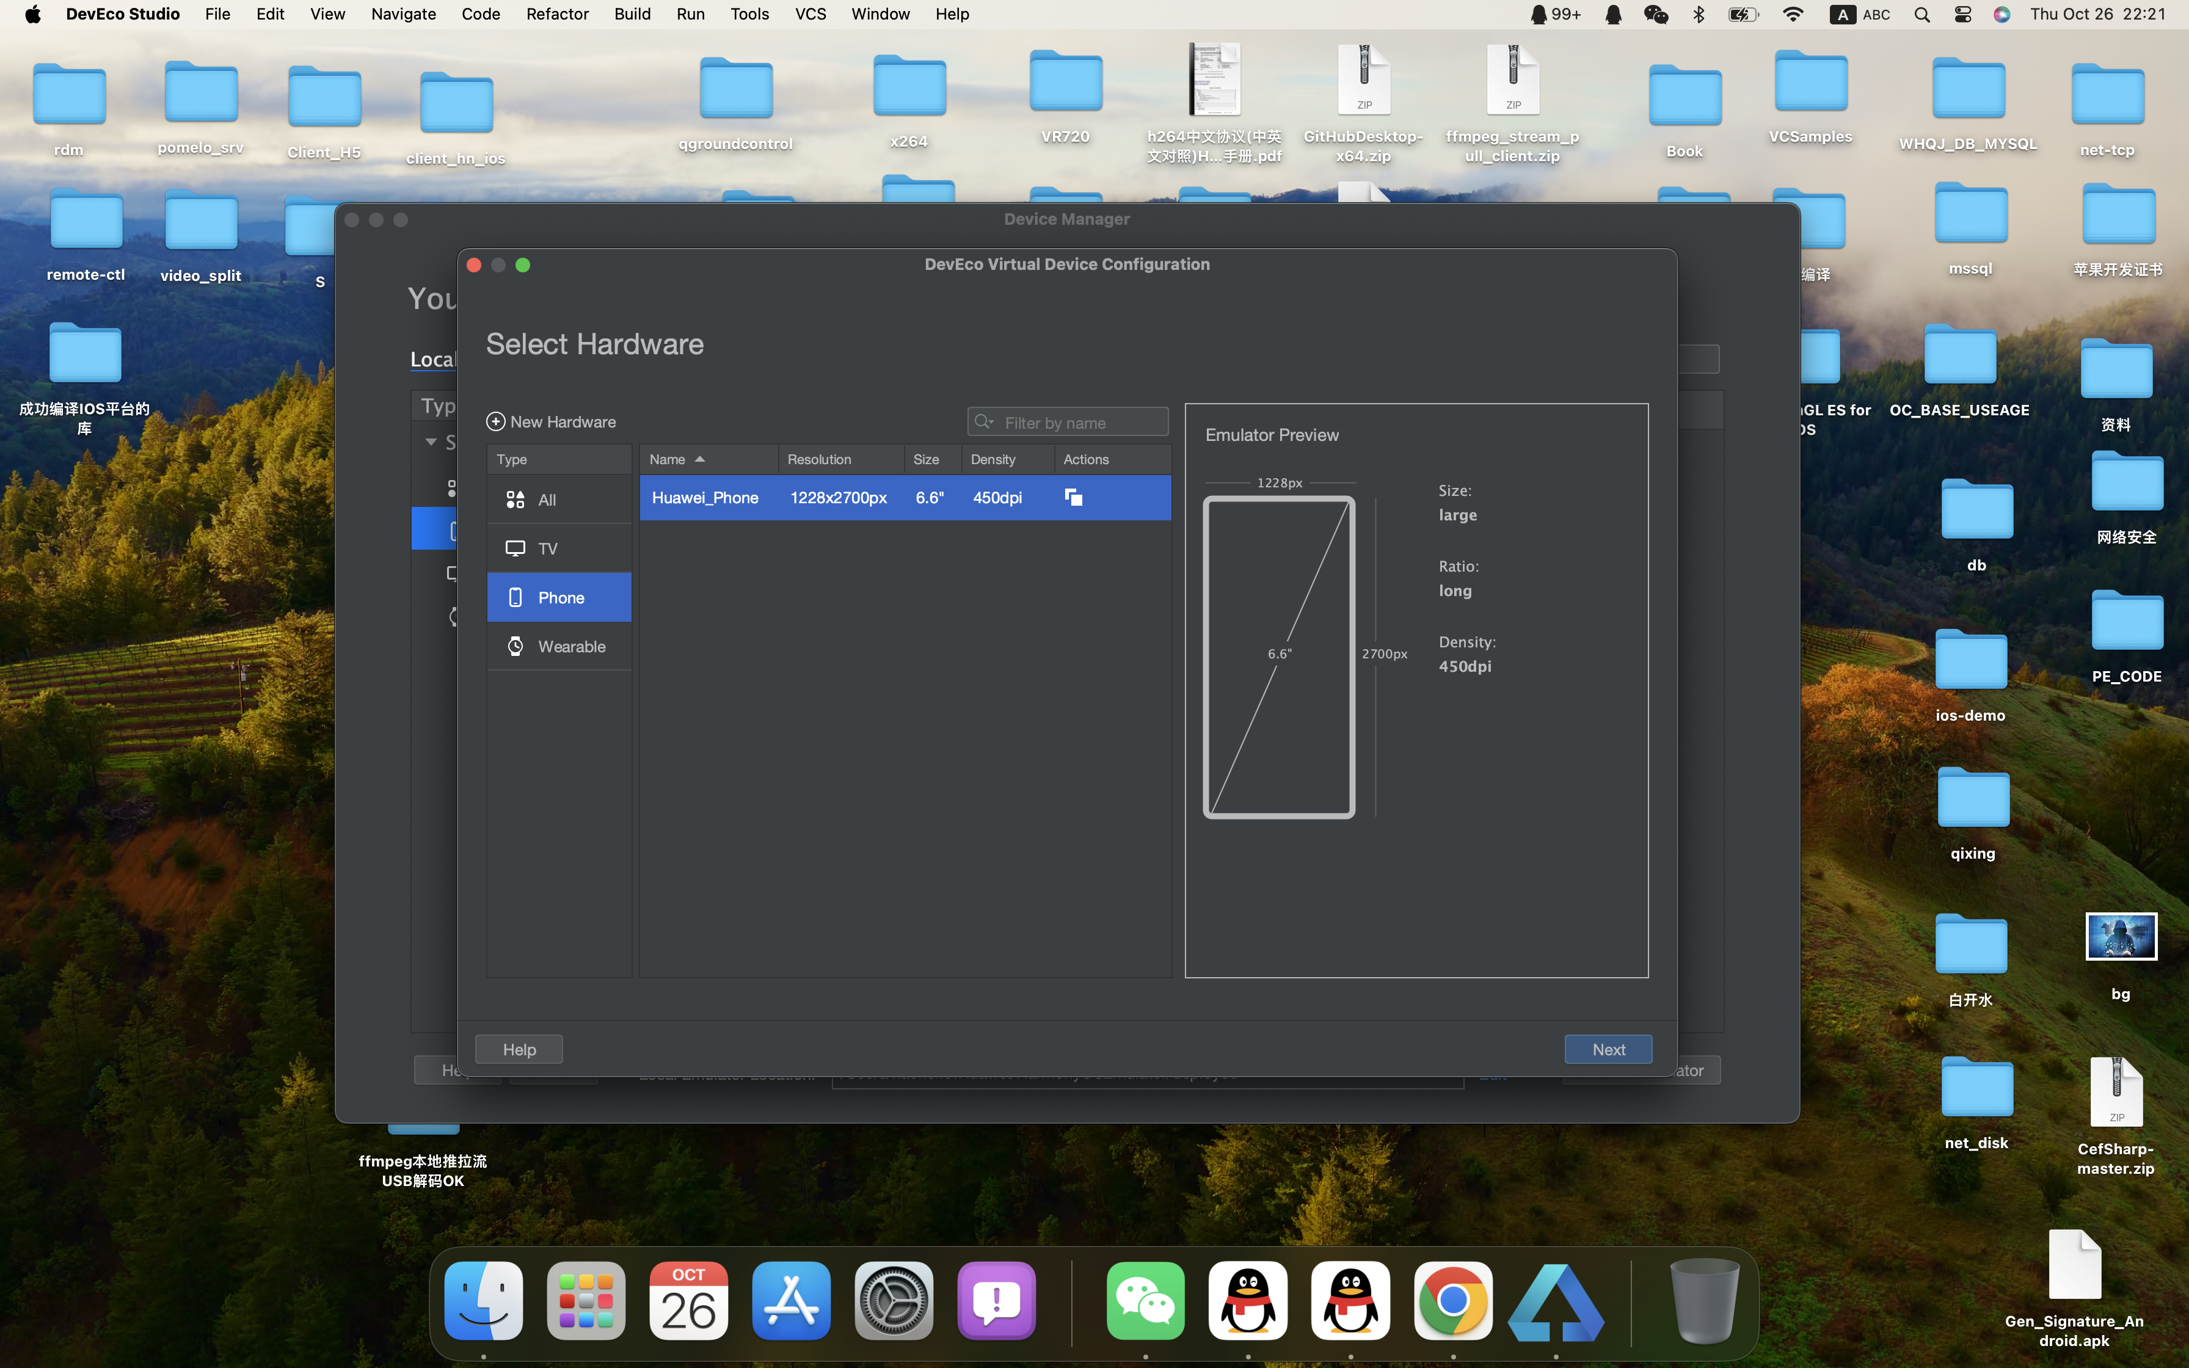Open the Tools menu
2189x1368 pixels.
[749, 15]
